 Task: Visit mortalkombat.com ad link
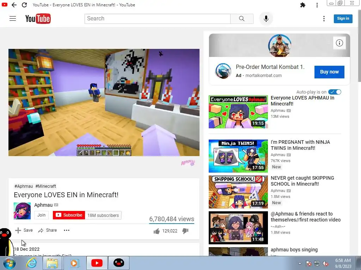[263, 76]
